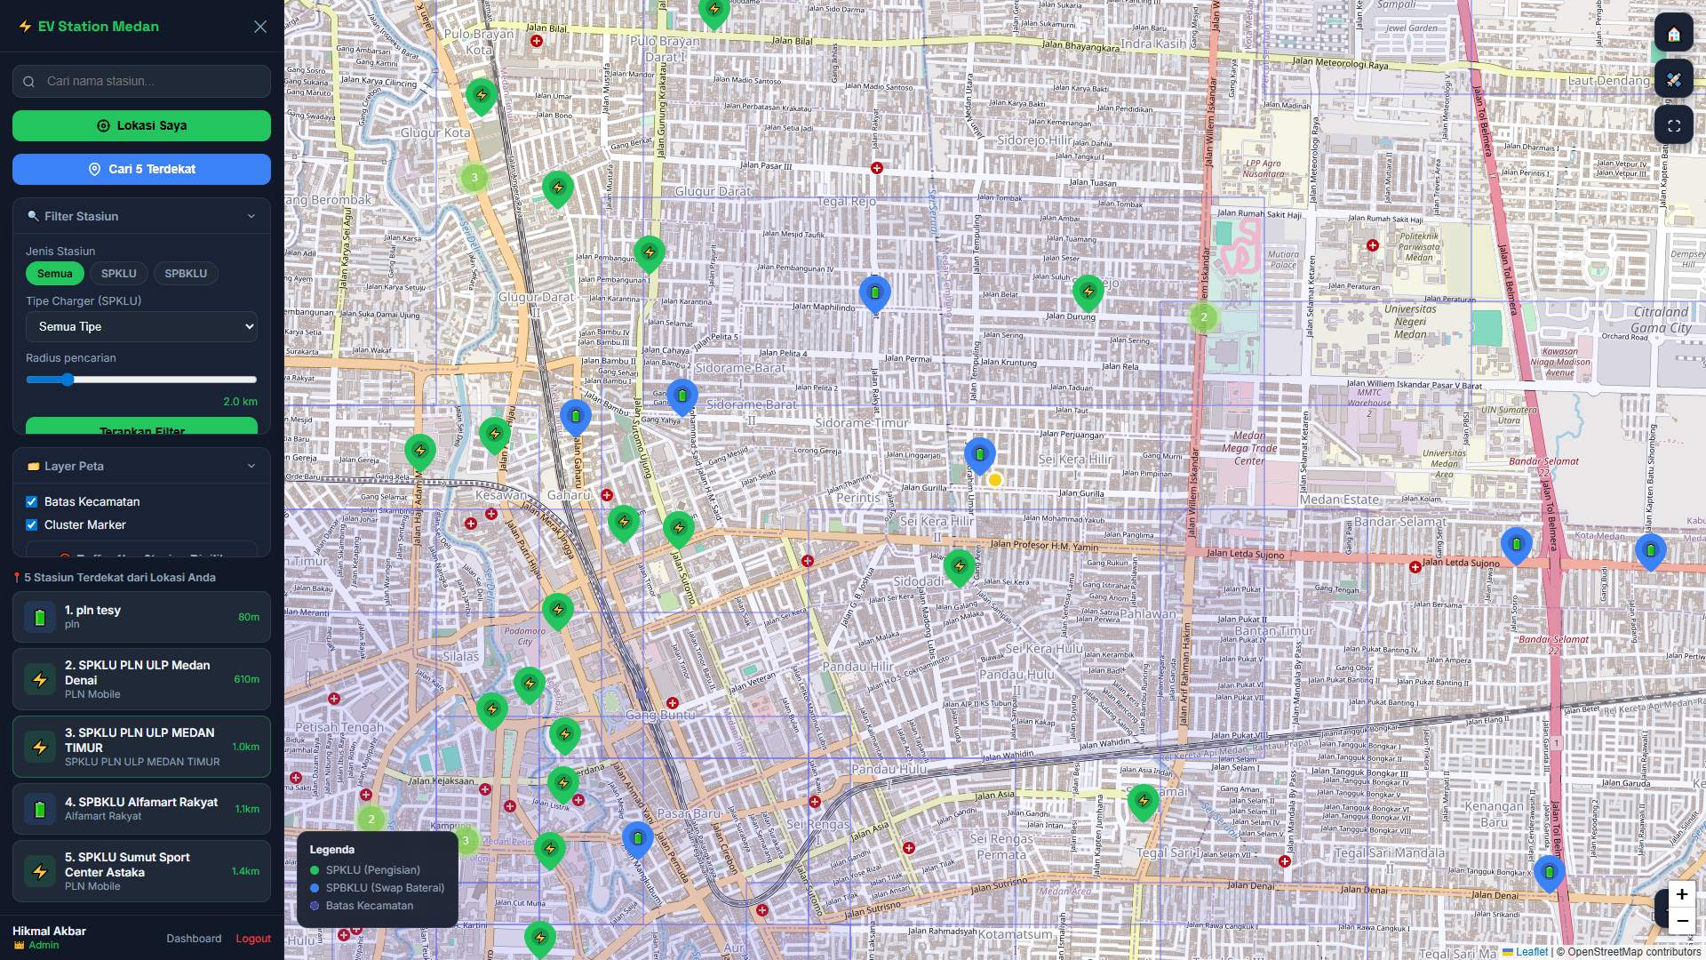
Task: Open cluster 2 marker below Jalan Kejaksaan
Action: coord(371,819)
